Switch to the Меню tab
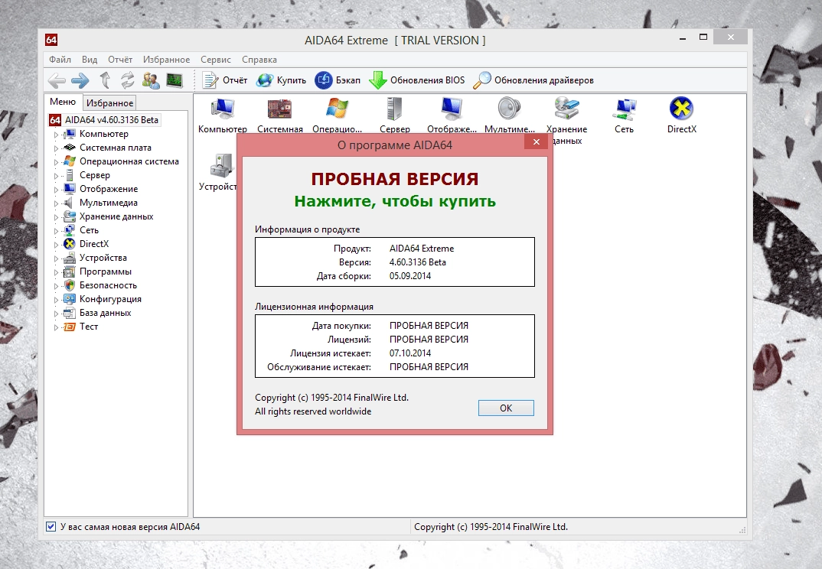The height and width of the screenshot is (569, 822). pos(63,102)
